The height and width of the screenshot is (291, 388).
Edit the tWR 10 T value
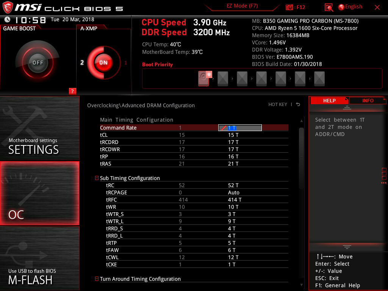233,207
